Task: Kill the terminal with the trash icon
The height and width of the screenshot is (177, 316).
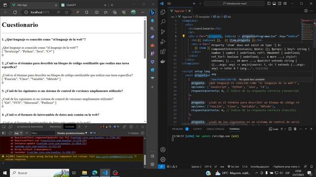Action: (295, 129)
